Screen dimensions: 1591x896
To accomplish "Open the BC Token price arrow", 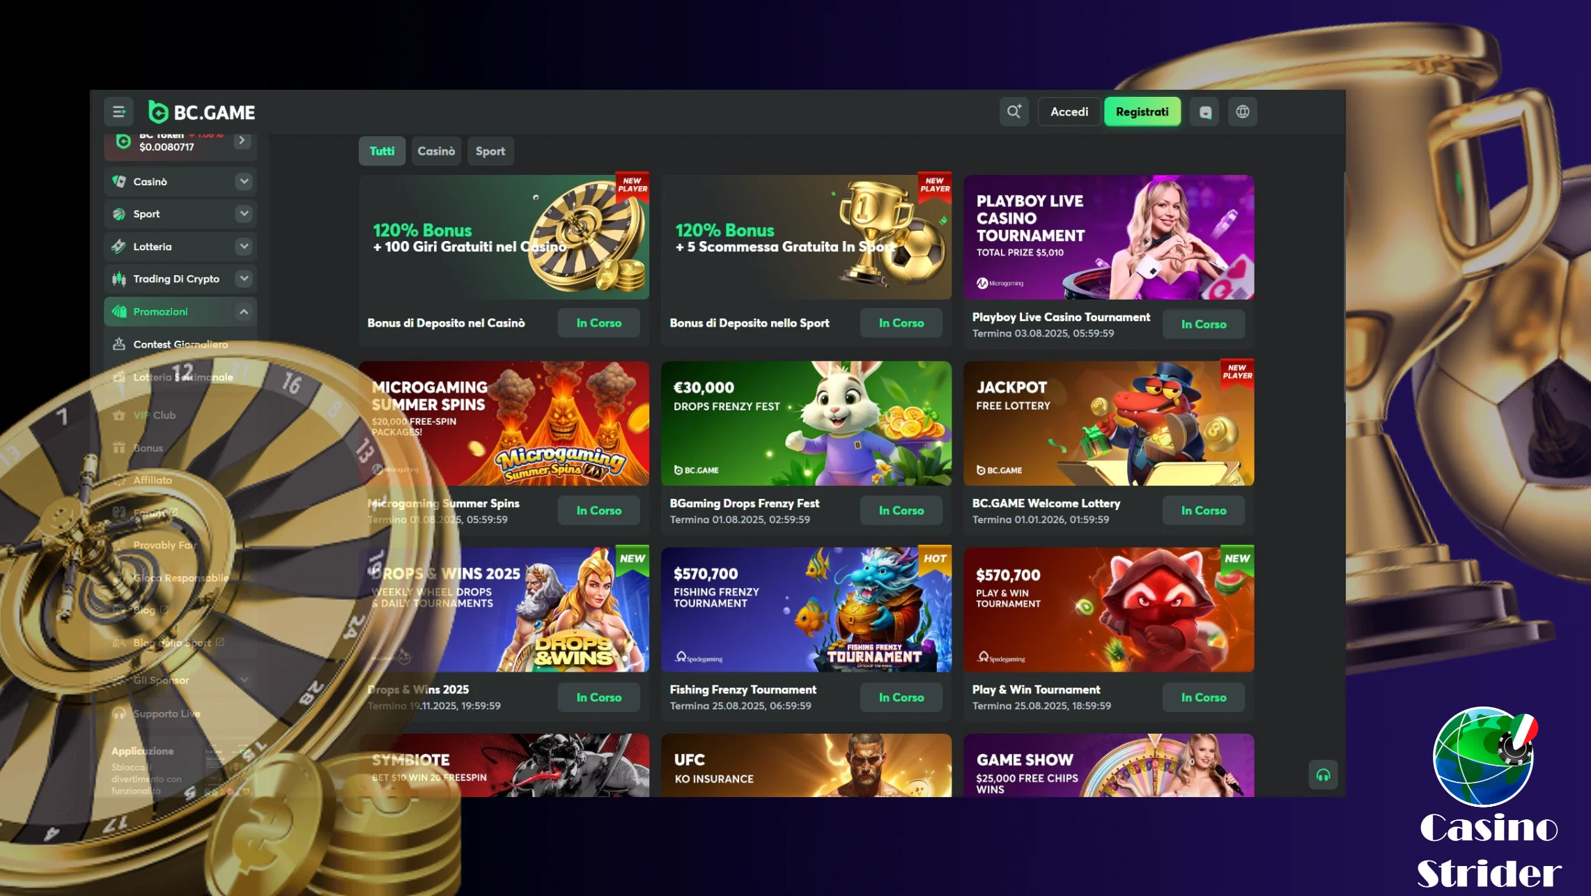I will tap(242, 141).
